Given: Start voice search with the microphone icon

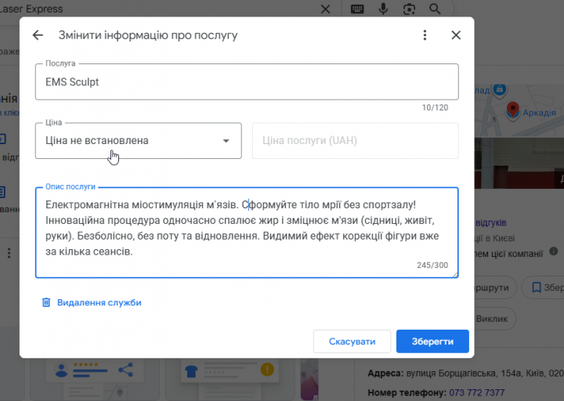Looking at the screenshot, I should [383, 9].
